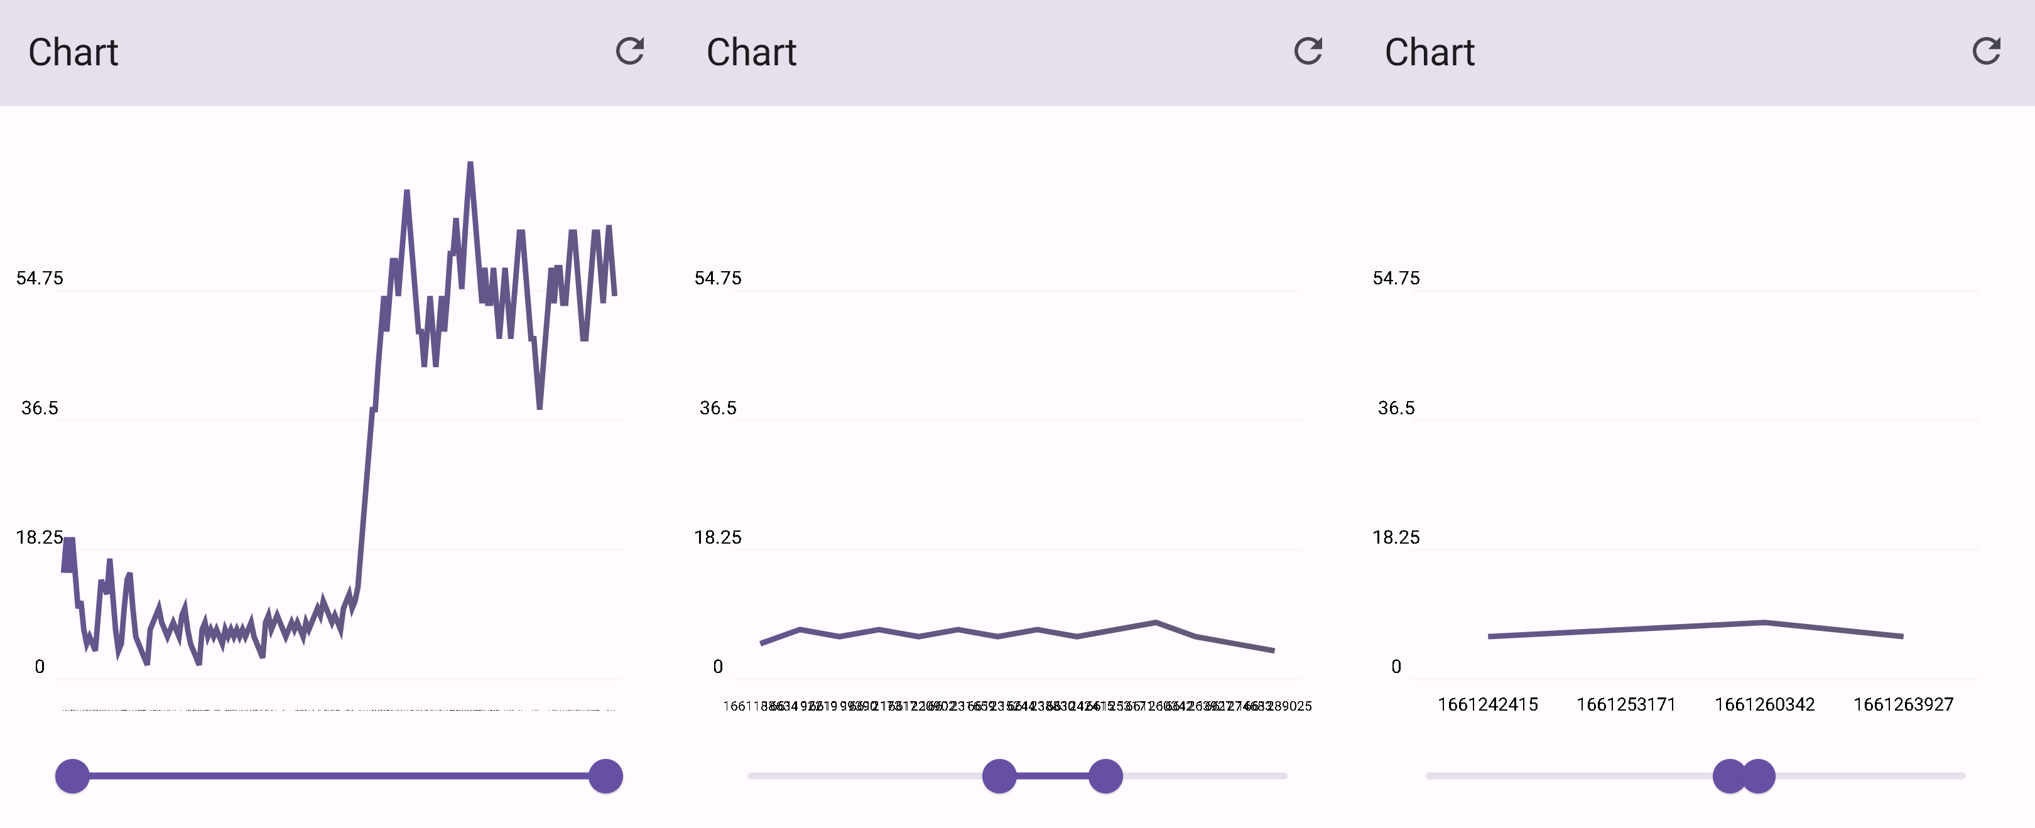This screenshot has width=2035, height=828.
Task: Click start thumb of full-range slider
Action: pos(73,776)
